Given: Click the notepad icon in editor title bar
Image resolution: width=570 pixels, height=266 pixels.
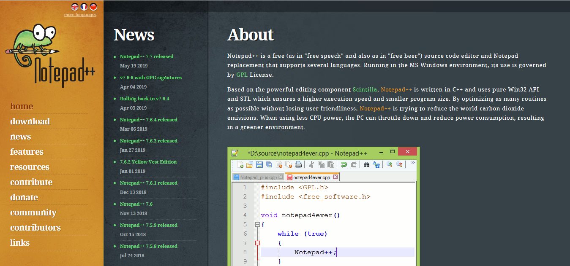Looking at the screenshot, I should coord(235,153).
